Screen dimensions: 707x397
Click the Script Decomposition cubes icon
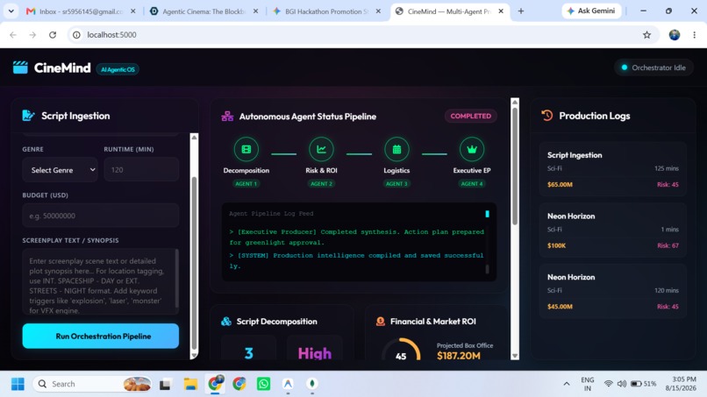tap(226, 322)
